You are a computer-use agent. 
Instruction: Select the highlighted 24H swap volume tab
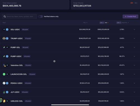click(132, 3)
